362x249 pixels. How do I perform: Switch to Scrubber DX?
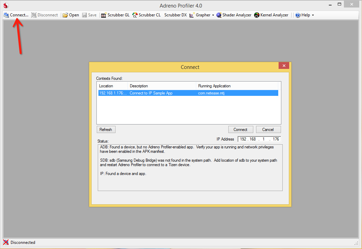pyautogui.click(x=175, y=15)
